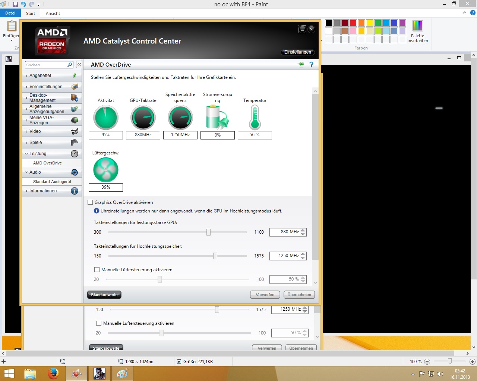477x381 pixels.
Task: Click the Einfügen paste icon in Paint
Action: (x=12, y=26)
